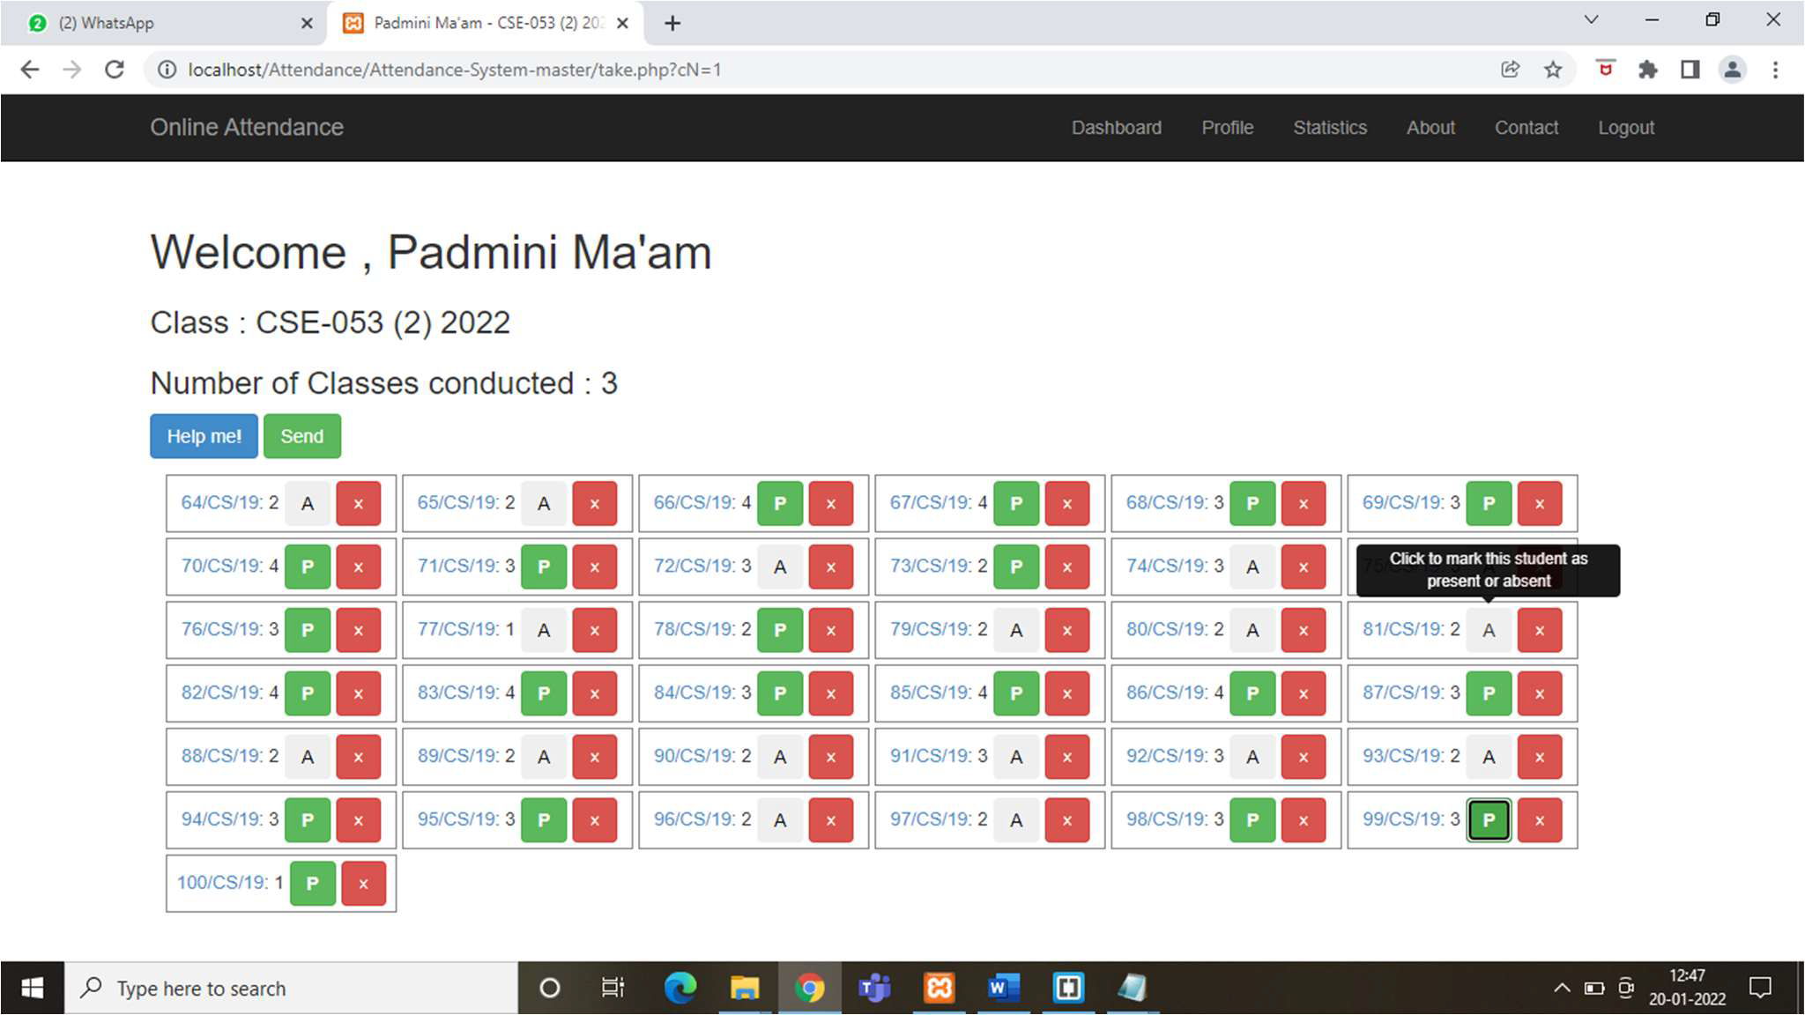Viewport: 1805px width, 1015px height.
Task: Expand hidden icons in the system tray
Action: pos(1562,988)
